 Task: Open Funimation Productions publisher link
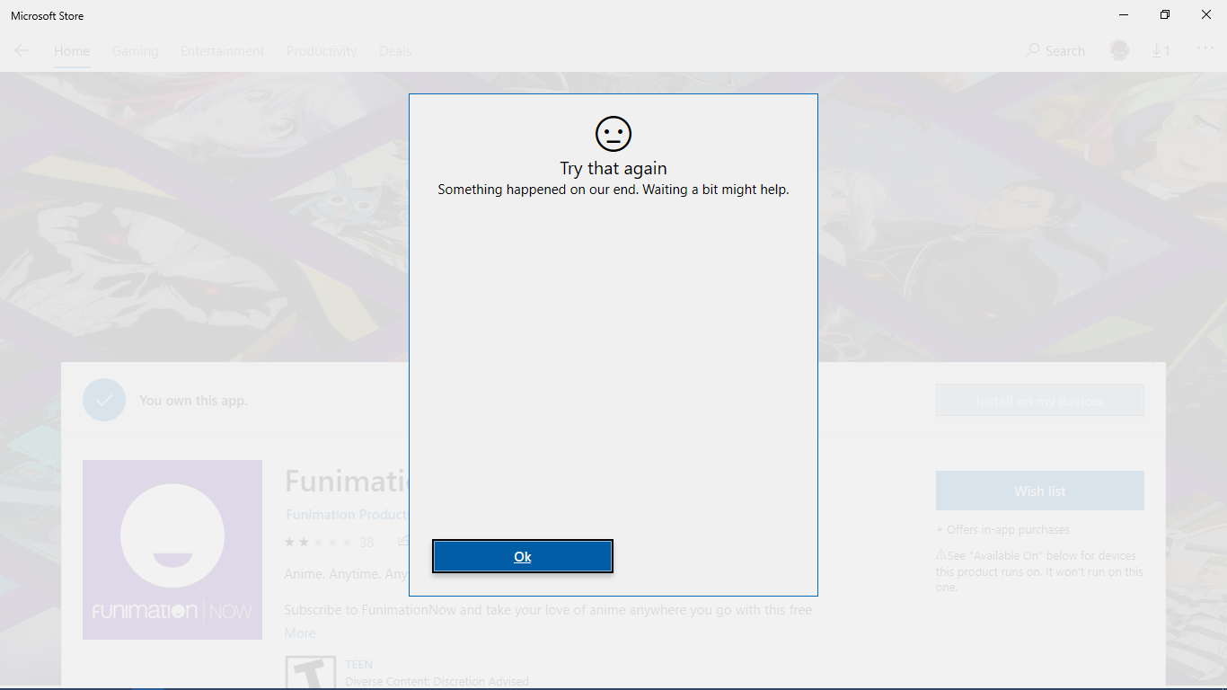347,515
